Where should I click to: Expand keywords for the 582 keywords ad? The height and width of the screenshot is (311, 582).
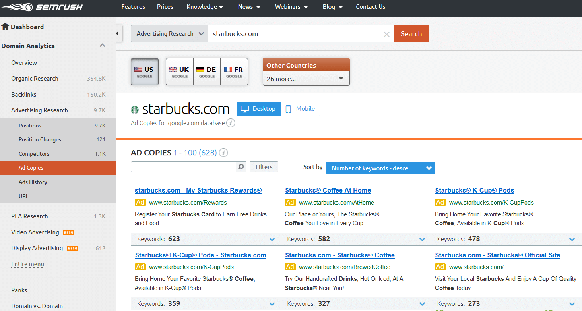[422, 239]
